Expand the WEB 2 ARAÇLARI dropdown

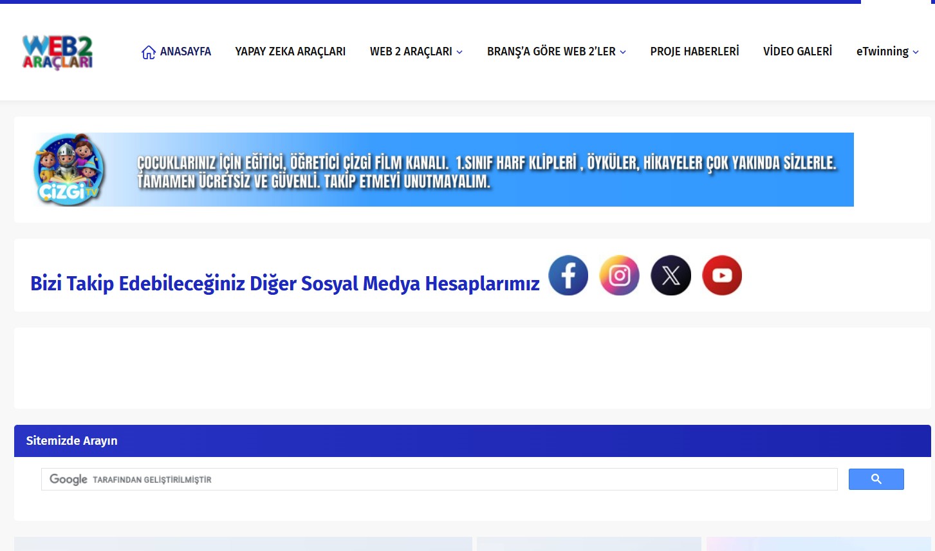(x=416, y=51)
